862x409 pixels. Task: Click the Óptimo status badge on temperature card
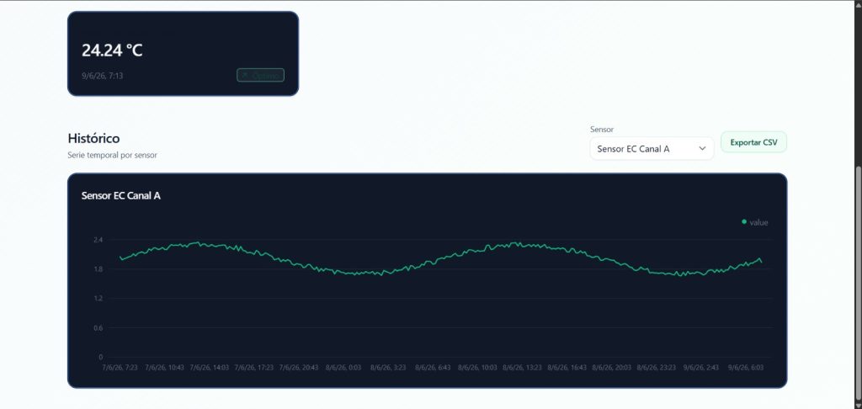tap(261, 75)
